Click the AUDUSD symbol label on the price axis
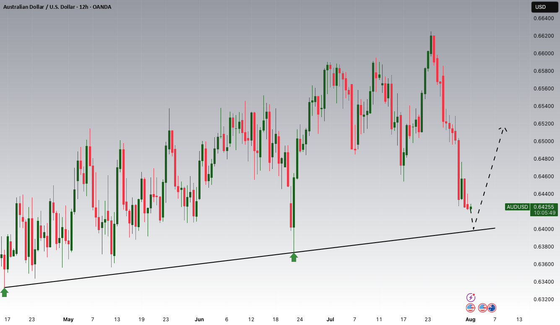This screenshot has width=560, height=325. pyautogui.click(x=517, y=207)
